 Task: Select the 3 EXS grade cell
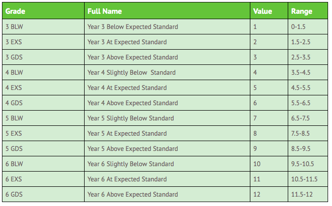click(x=14, y=42)
